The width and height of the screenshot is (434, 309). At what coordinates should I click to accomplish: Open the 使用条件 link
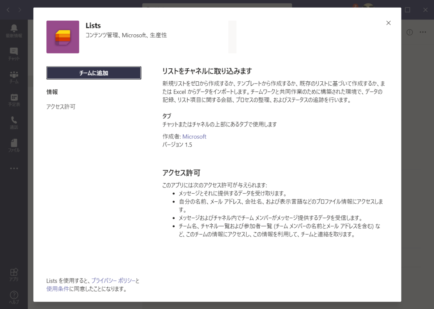[x=58, y=289]
